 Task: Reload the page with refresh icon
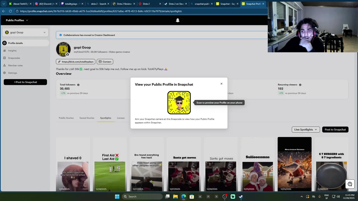(10, 11)
